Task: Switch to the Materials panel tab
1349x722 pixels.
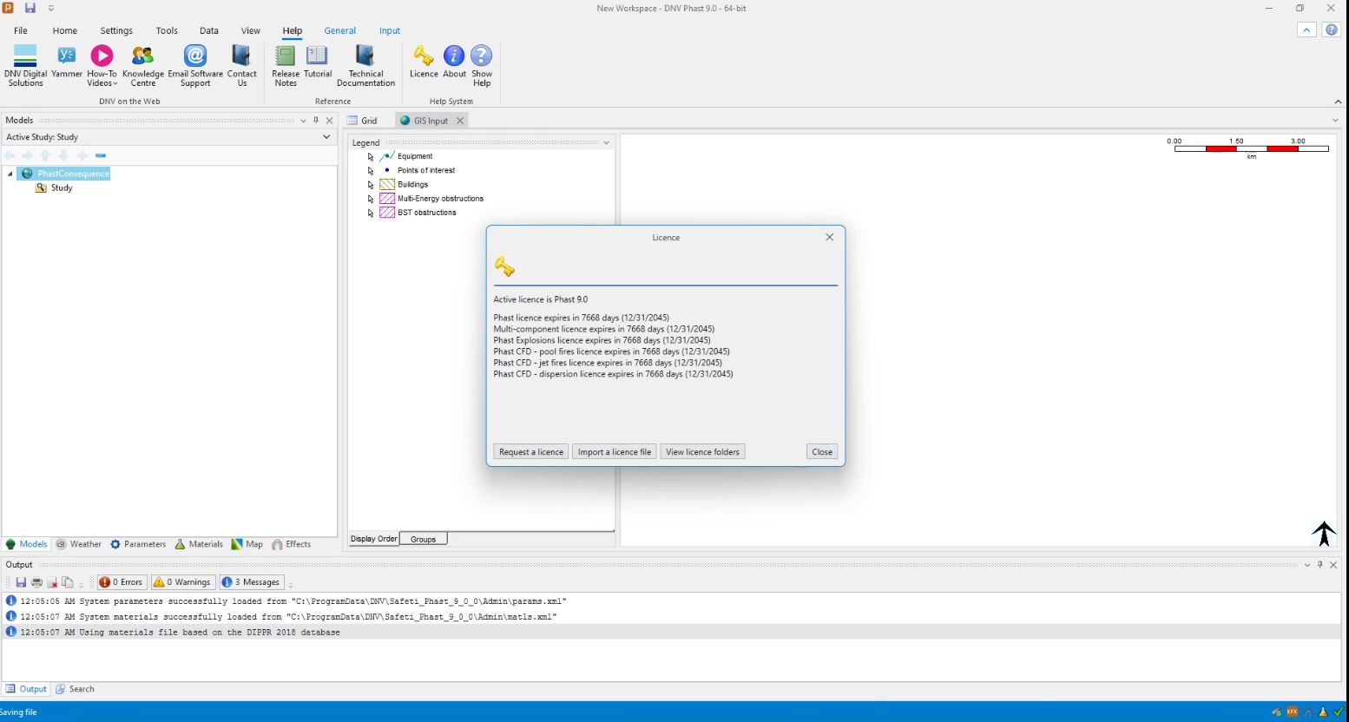Action: [x=199, y=544]
